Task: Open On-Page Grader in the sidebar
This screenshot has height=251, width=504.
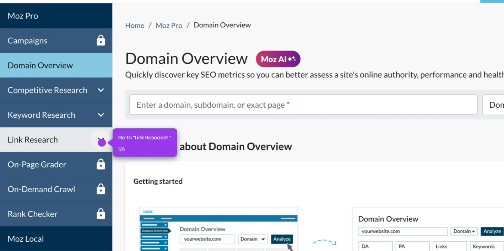Action: click(56, 165)
